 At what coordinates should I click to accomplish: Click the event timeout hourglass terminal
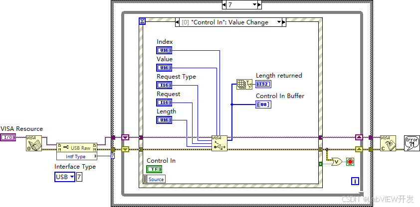tap(142, 21)
